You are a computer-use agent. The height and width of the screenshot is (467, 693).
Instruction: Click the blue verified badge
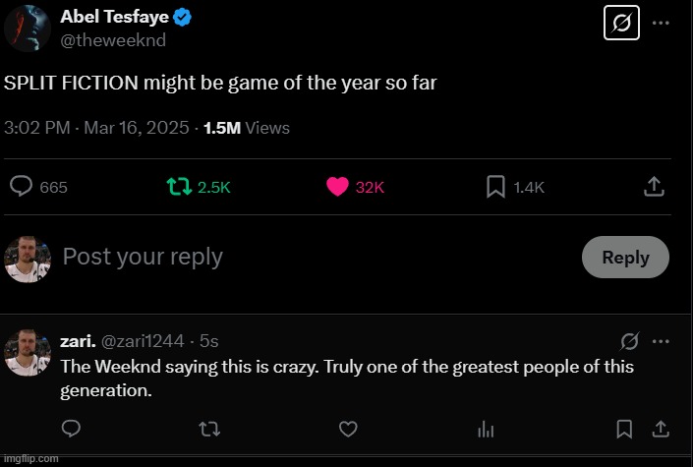pyautogui.click(x=183, y=17)
